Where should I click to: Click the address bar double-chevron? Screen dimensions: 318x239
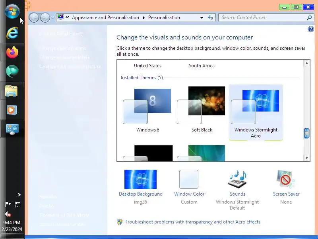(x=67, y=18)
